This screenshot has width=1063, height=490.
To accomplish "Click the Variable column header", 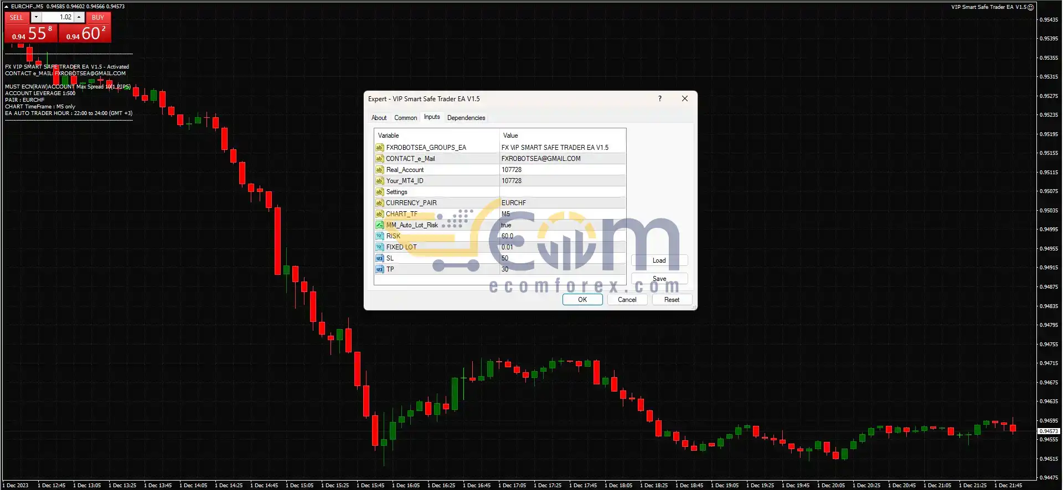I will coord(437,135).
